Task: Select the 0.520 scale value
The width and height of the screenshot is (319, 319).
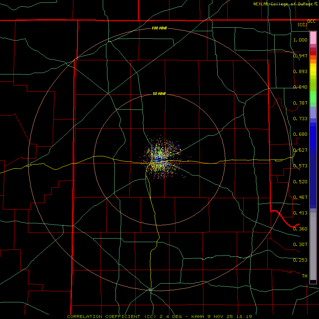Action: [x=300, y=182]
